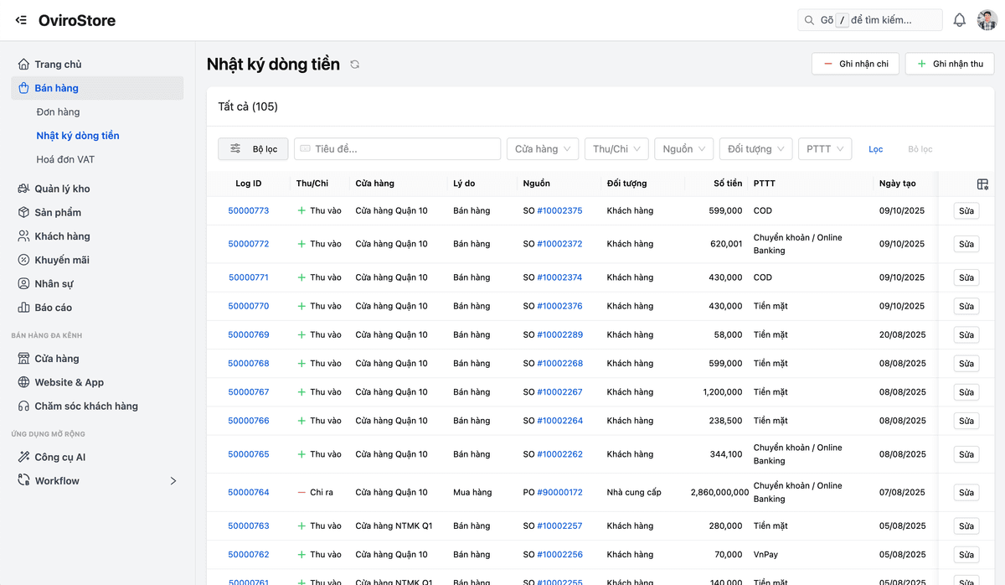Expand the Cửa hàng filter dropdown
This screenshot has height=585, width=1005.
tap(542, 149)
